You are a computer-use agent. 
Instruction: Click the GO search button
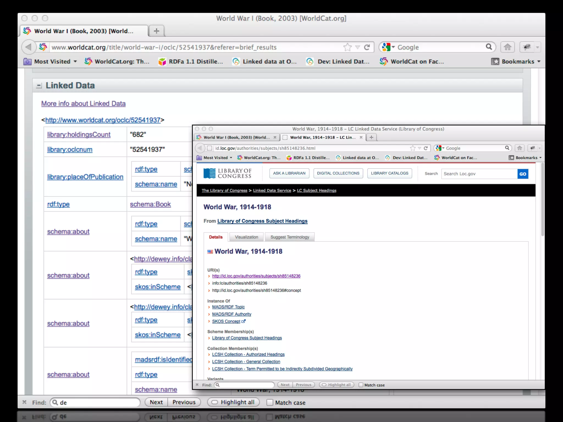click(x=523, y=174)
